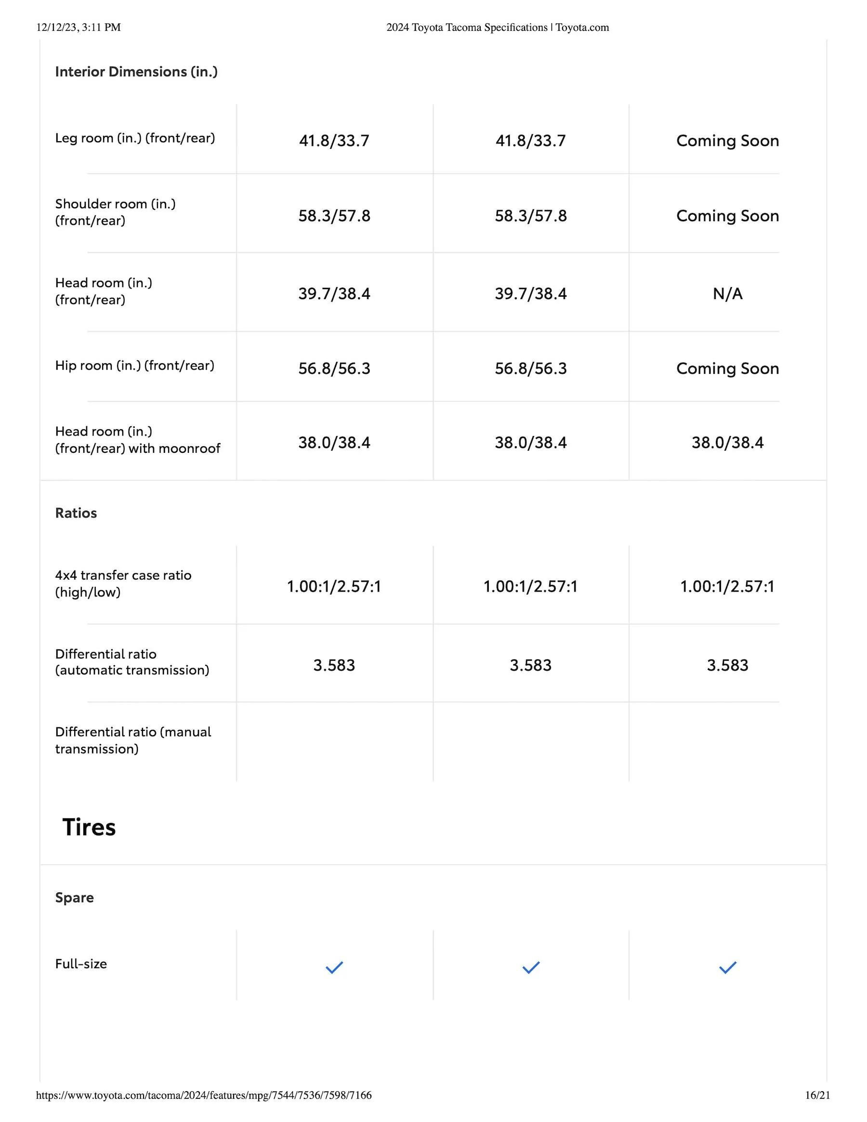This screenshot has height=1122, width=867.
Task: Click the "Head room with moonroof" row label
Action: point(137,440)
